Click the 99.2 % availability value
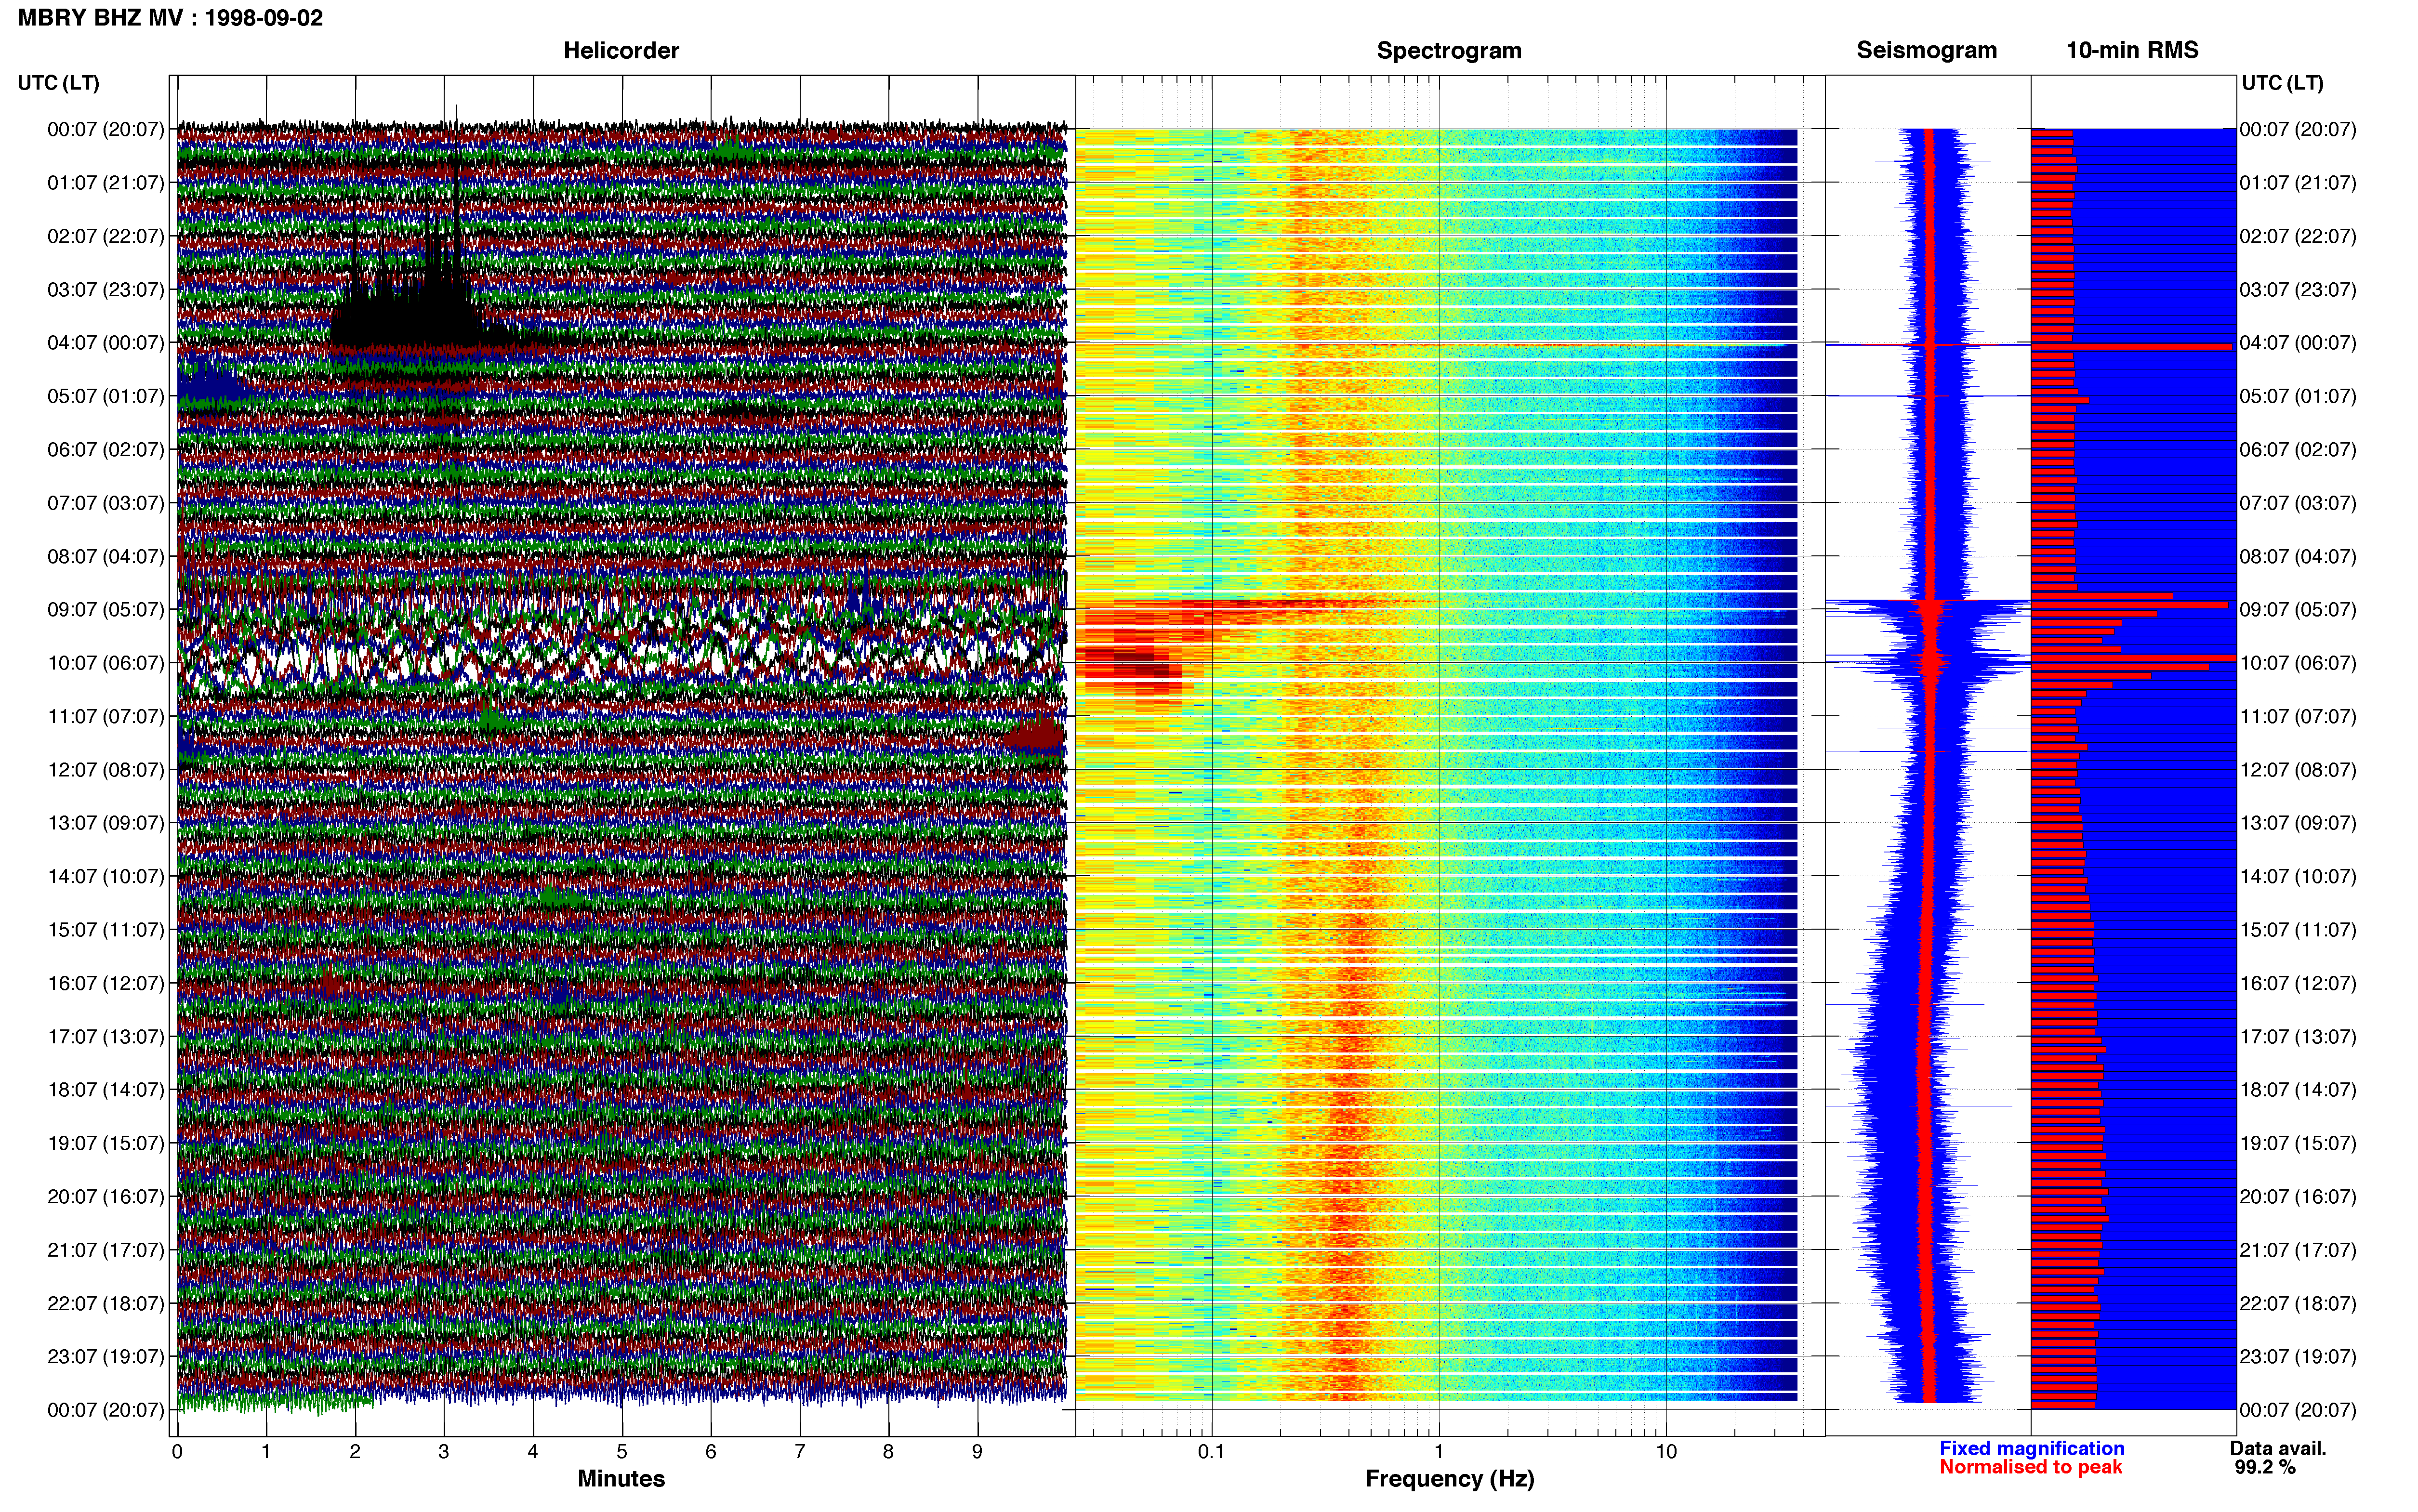Viewport: 2418px width, 1512px height. [2265, 1467]
